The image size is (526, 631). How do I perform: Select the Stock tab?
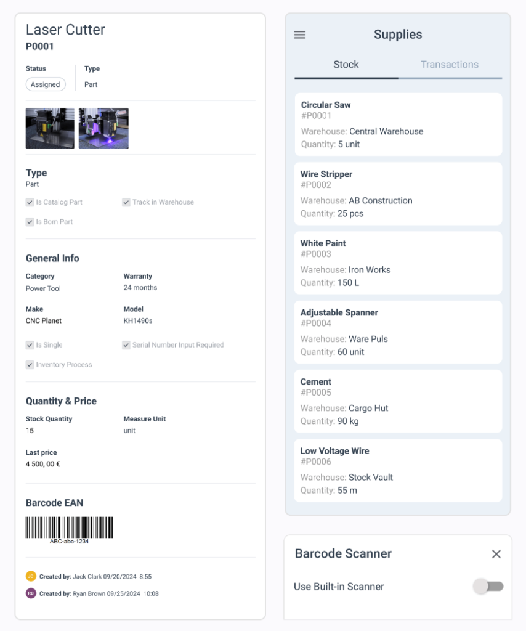coord(346,64)
